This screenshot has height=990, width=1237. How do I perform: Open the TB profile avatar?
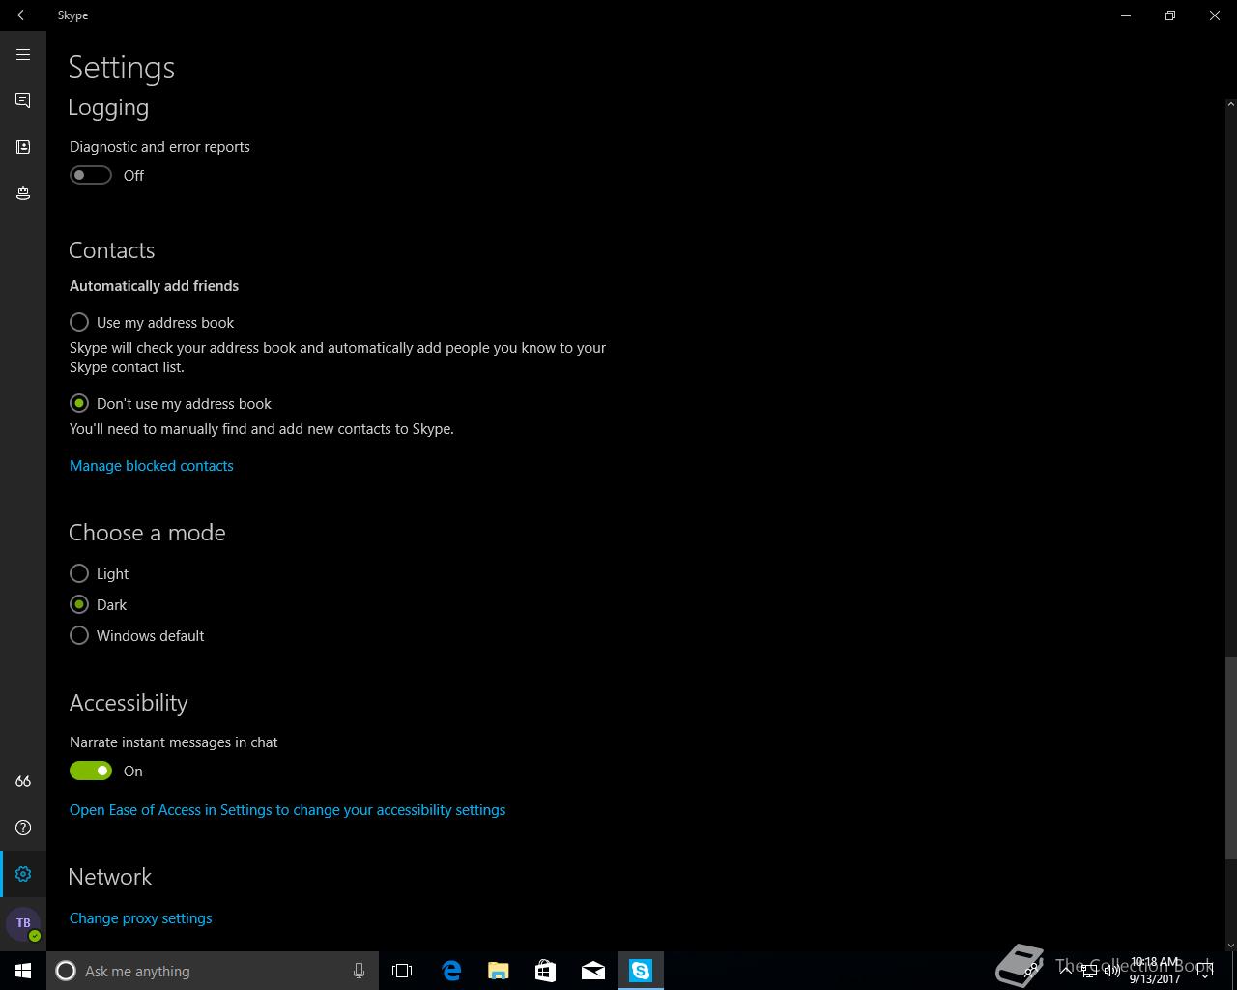coord(23,923)
